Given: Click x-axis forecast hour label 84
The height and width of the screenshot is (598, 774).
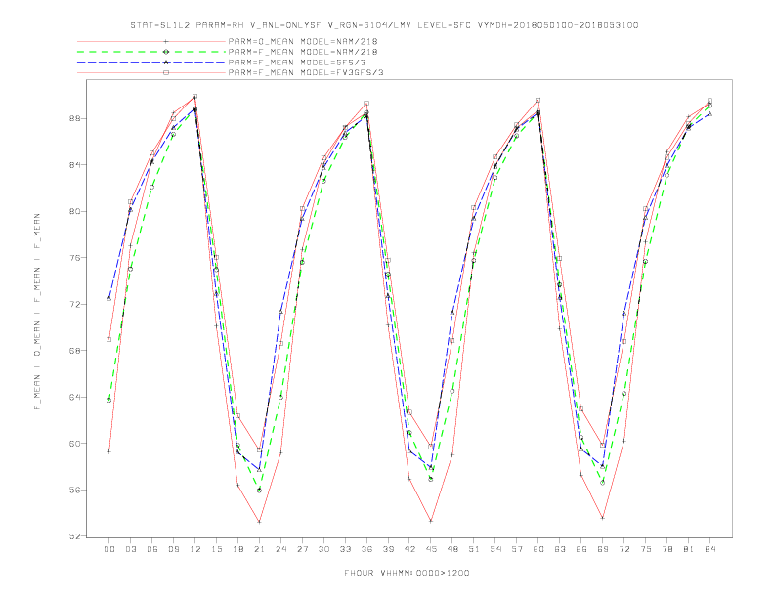Looking at the screenshot, I should click(710, 549).
